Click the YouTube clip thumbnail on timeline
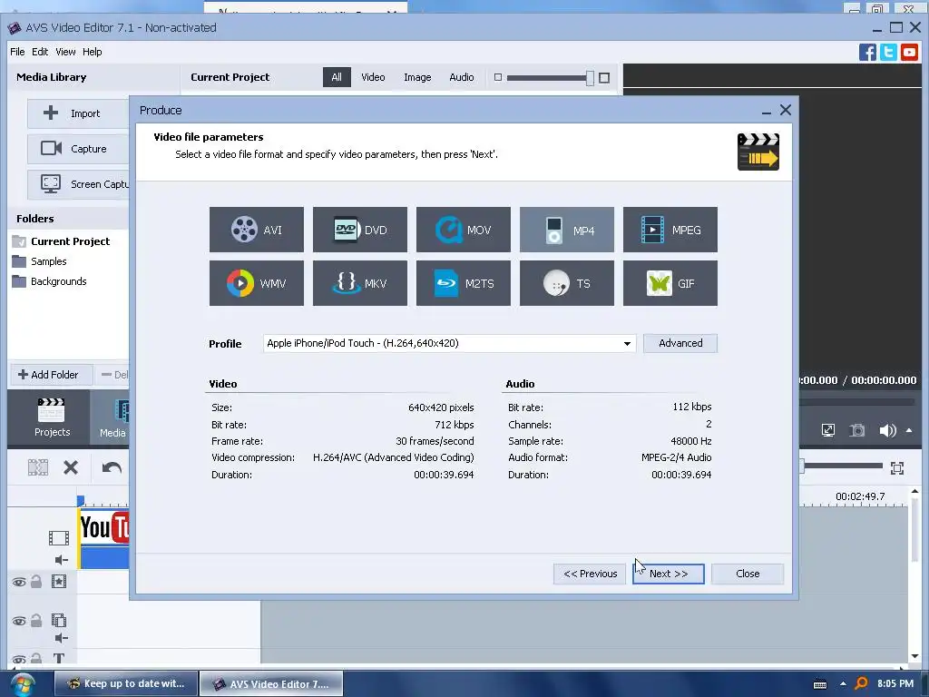This screenshot has height=697, width=929. coord(104,527)
